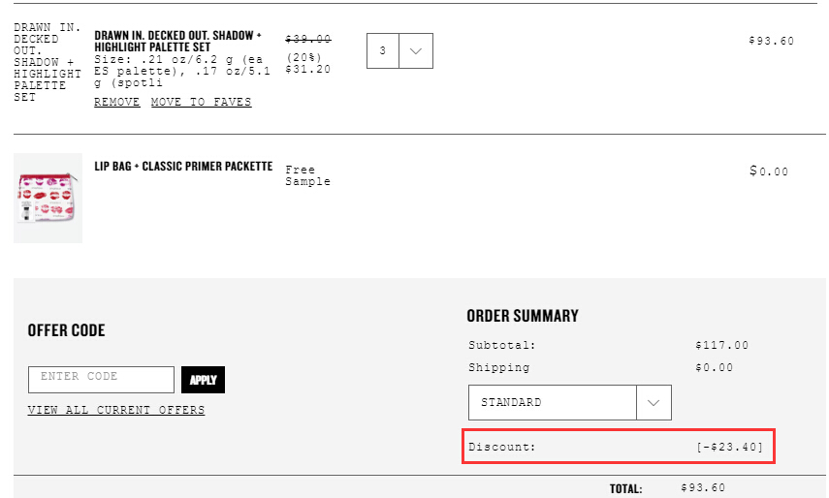
Task: Open the quantity dropdown chevron for palette set
Action: (x=416, y=50)
